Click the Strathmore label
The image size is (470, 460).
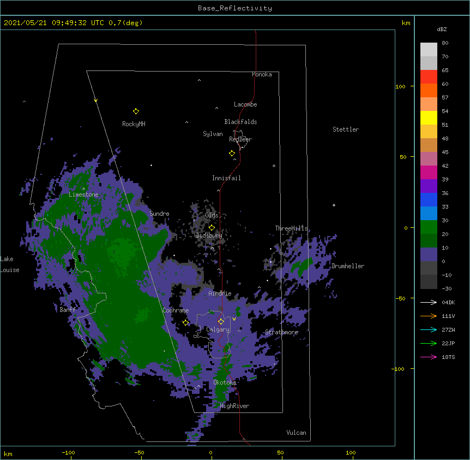click(281, 332)
